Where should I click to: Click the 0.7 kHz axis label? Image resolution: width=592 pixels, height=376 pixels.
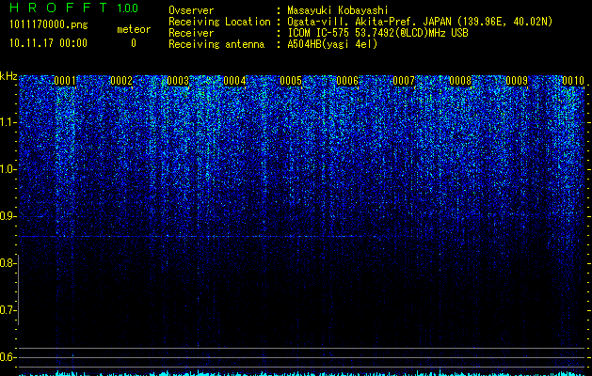[x=8, y=310]
